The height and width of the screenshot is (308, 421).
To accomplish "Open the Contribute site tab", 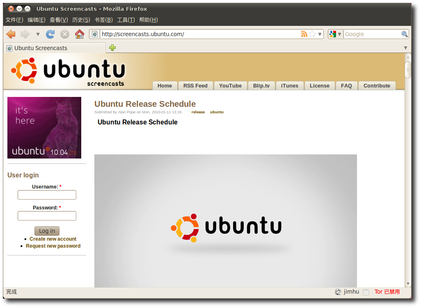I will pos(377,86).
